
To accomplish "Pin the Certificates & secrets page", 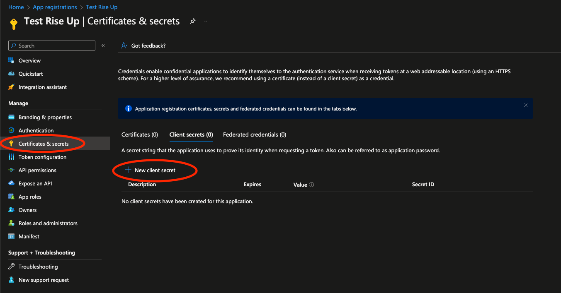I will tap(192, 21).
